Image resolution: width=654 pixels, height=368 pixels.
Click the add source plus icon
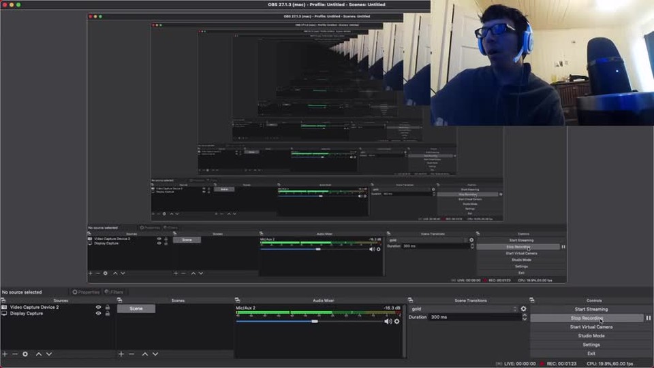pos(5,354)
